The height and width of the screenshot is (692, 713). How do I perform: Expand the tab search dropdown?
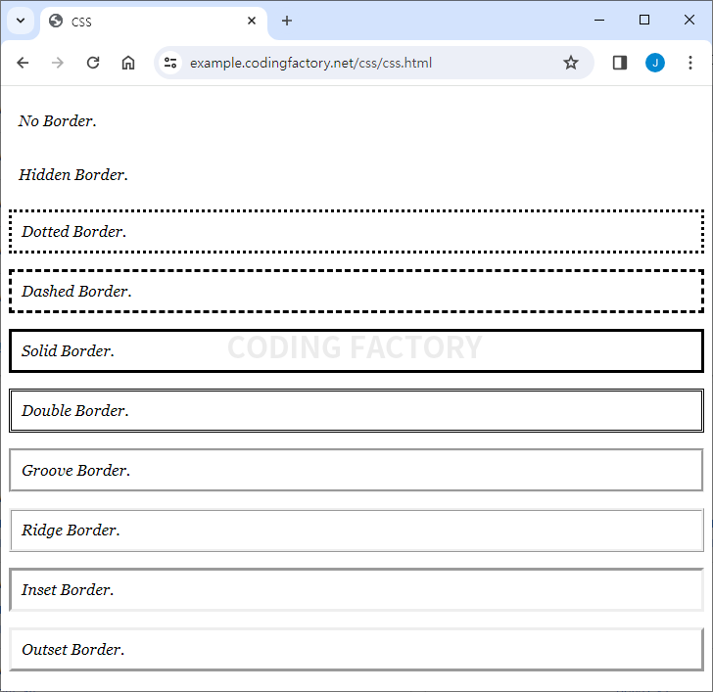coord(21,21)
